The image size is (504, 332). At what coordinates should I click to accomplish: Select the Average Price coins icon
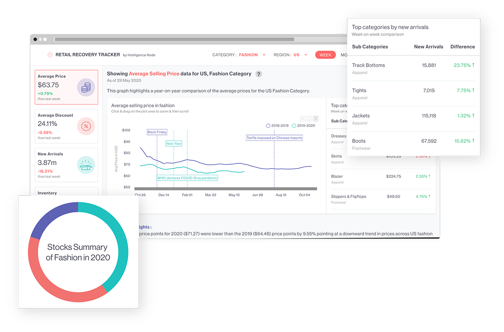86,87
